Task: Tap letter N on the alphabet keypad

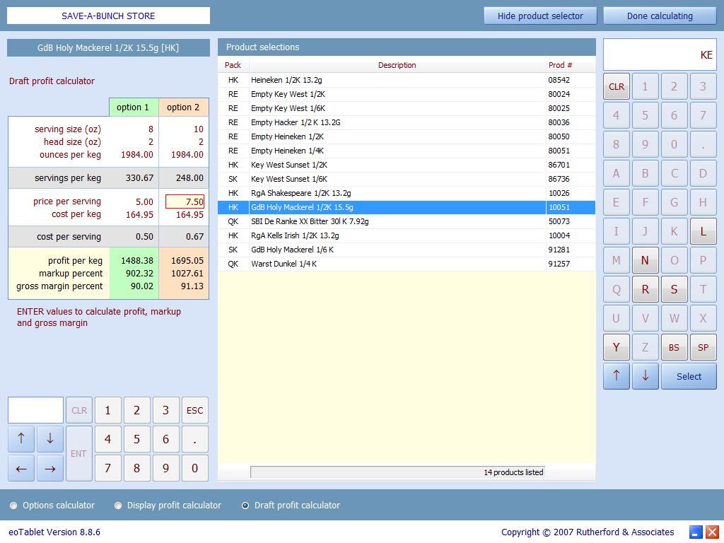Action: [x=645, y=260]
